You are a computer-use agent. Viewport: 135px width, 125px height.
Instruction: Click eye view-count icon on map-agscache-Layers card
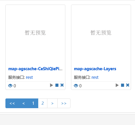[x=76, y=86]
